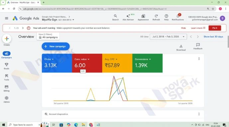Open Account diagnostics three-dot menu
The height and width of the screenshot is (127, 229).
(x=199, y=114)
